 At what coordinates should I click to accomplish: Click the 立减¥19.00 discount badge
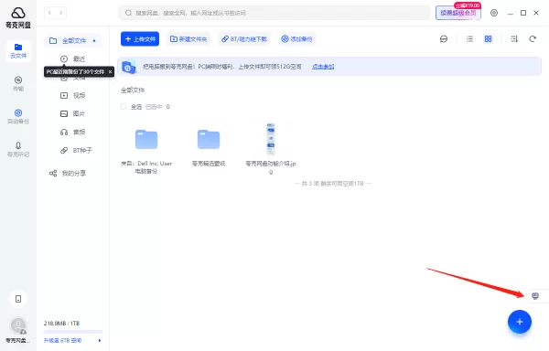[467, 5]
